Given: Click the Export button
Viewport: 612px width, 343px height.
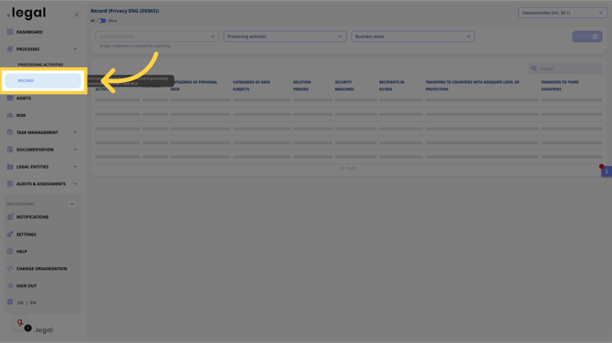Looking at the screenshot, I should [x=587, y=36].
